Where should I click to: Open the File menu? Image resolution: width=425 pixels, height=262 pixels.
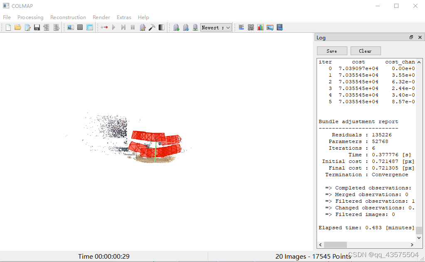[x=7, y=17]
